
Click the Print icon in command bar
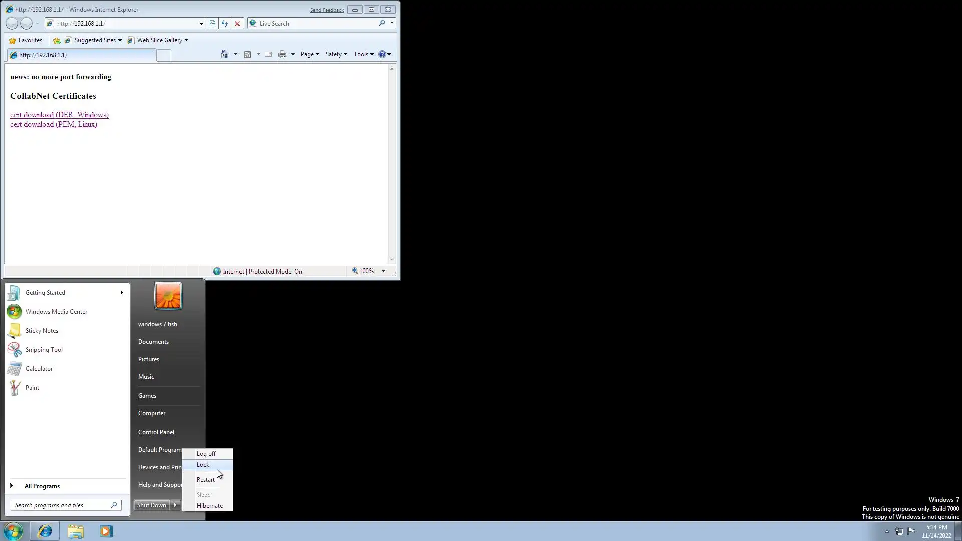[282, 54]
